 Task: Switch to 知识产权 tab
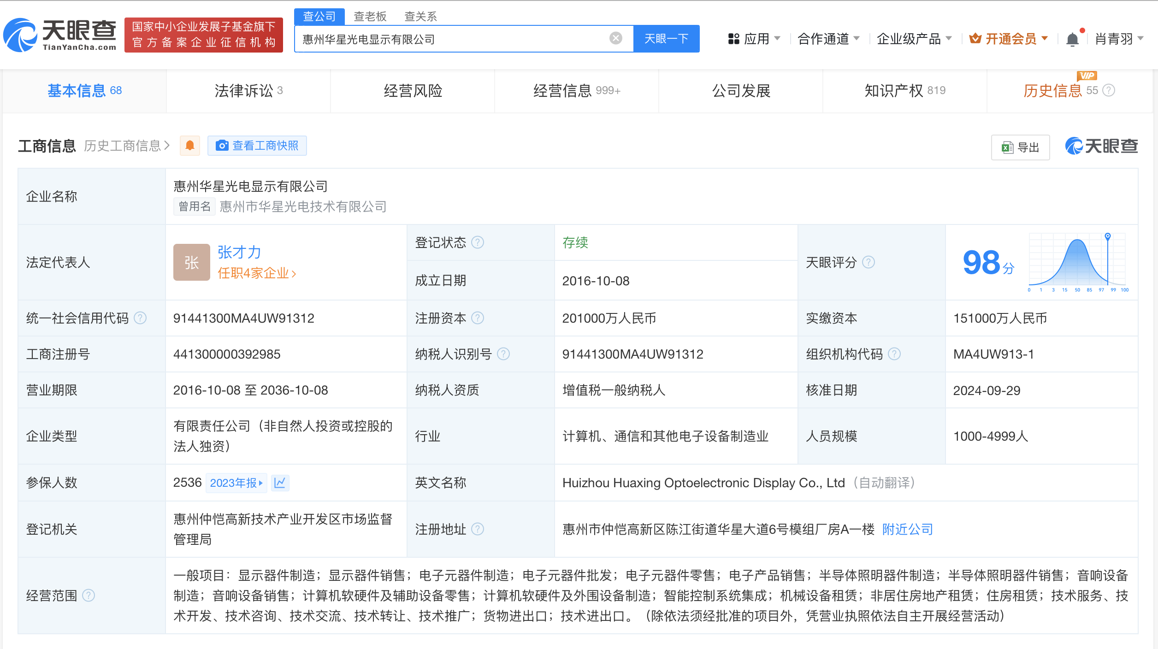click(x=905, y=90)
